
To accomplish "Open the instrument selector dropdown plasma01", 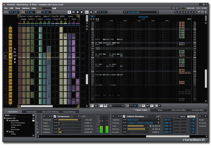I will click(x=157, y=12).
